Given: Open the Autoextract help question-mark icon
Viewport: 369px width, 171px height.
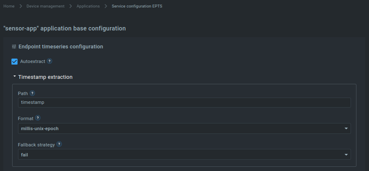Looking at the screenshot, I should 49,61.
